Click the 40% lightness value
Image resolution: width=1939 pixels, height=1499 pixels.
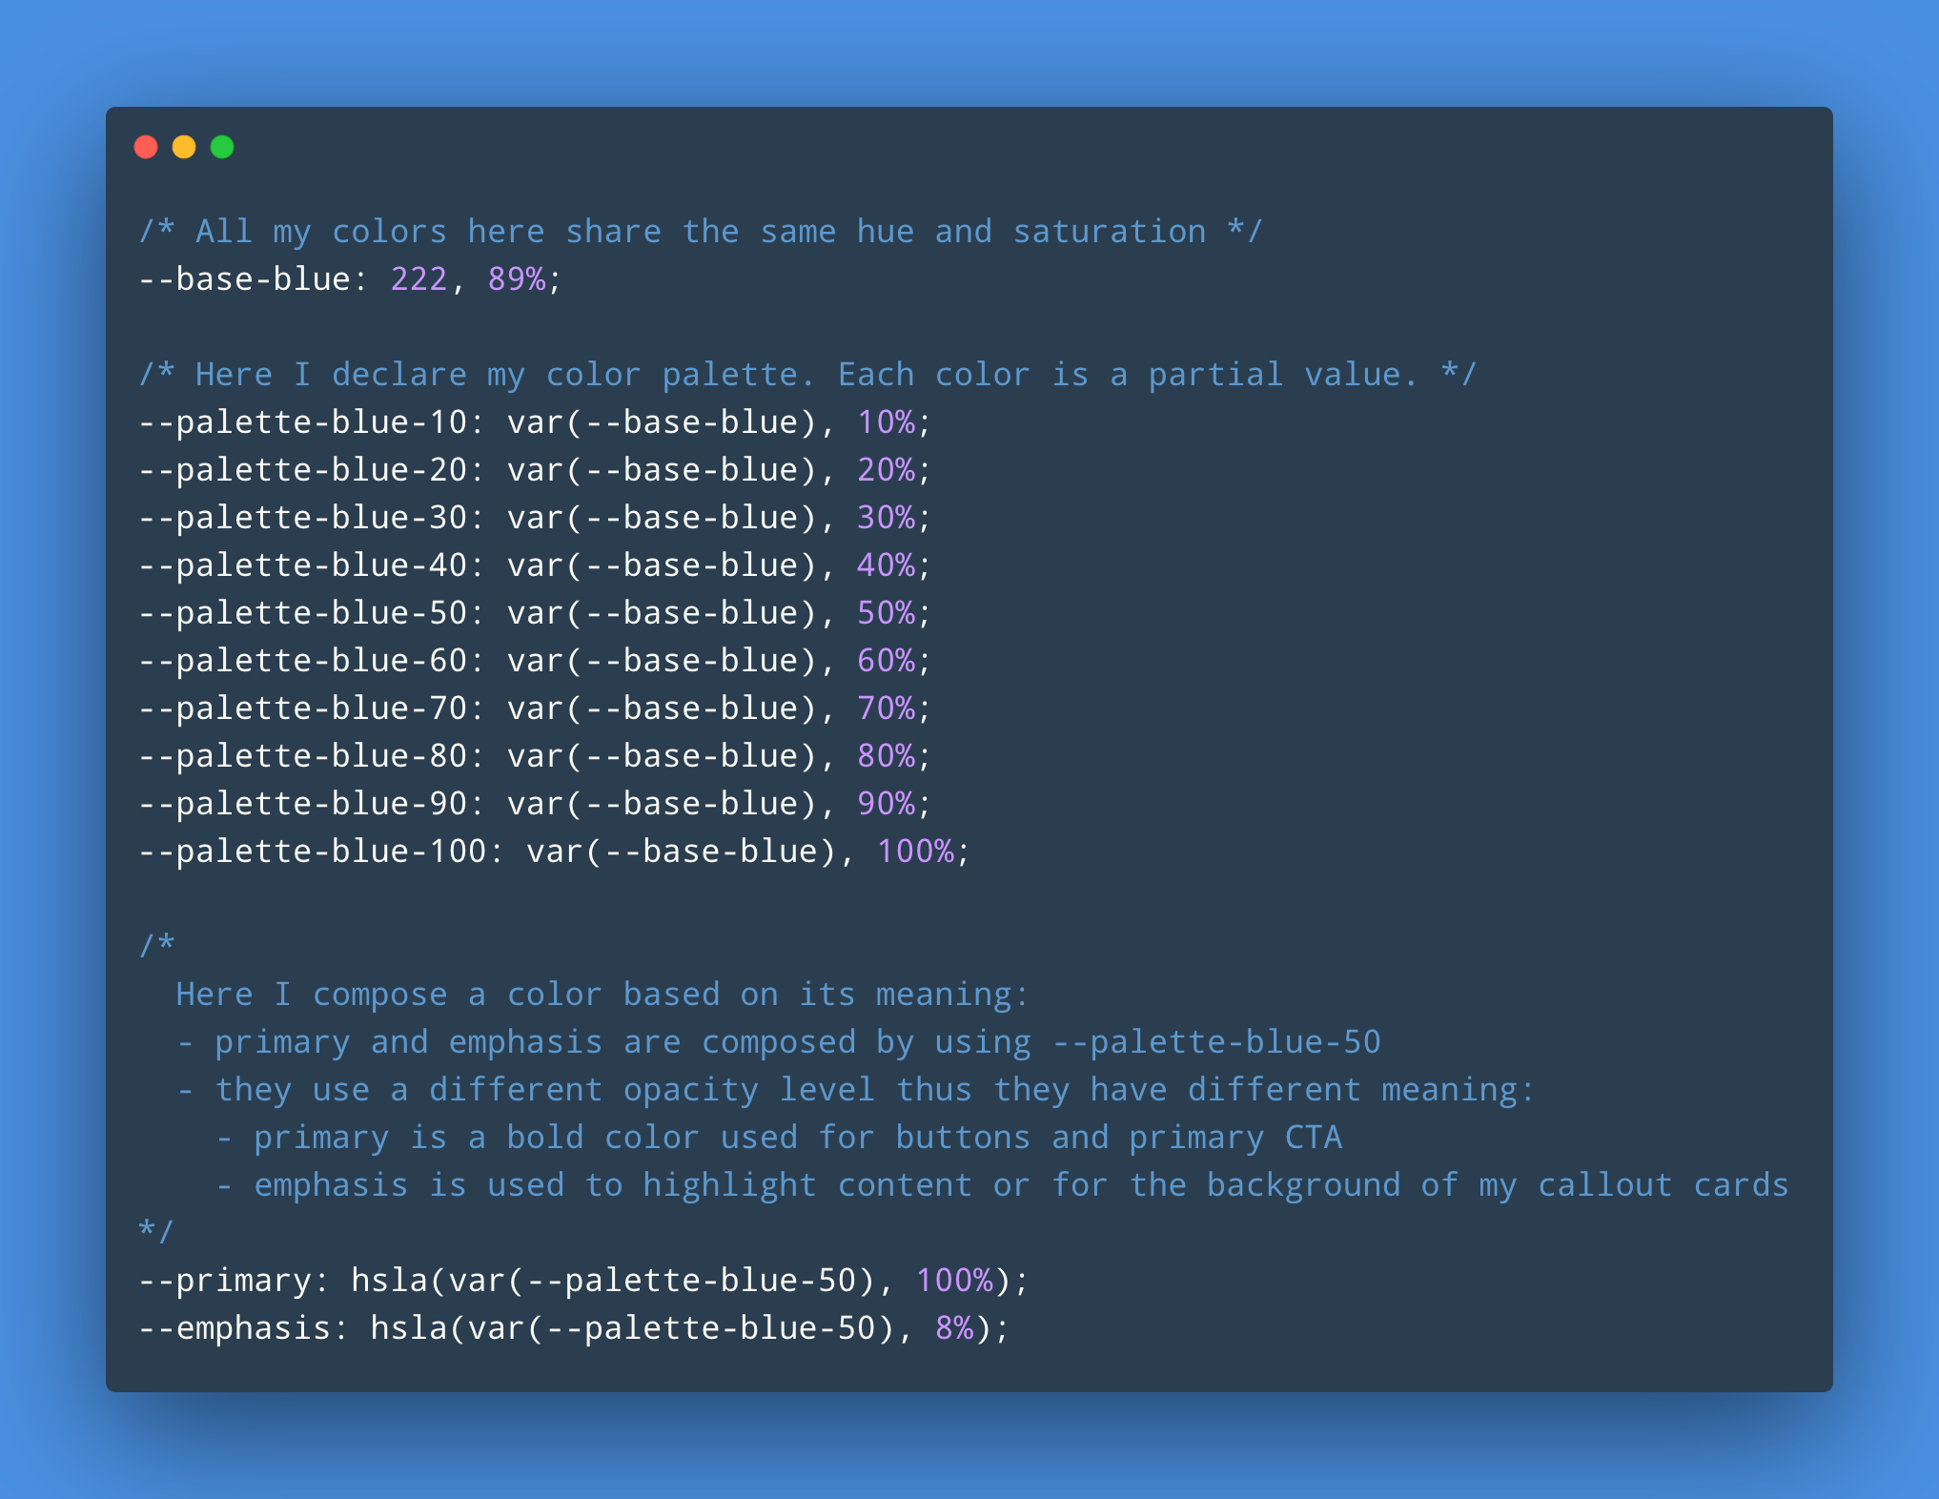point(886,565)
